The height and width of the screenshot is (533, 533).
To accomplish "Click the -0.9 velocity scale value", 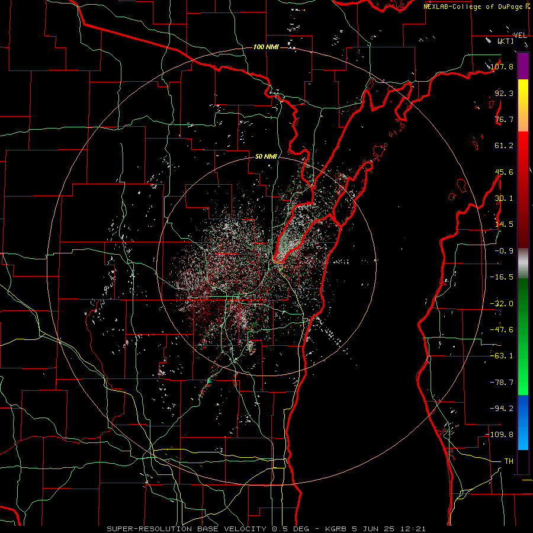I will [x=504, y=251].
